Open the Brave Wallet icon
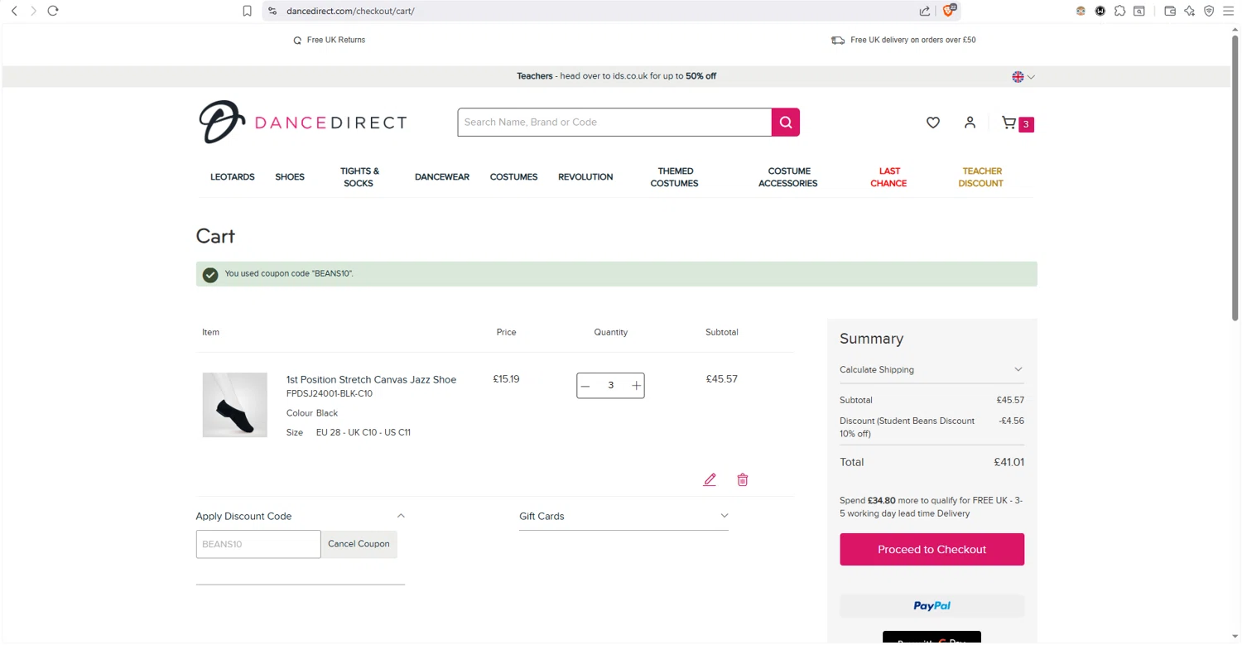This screenshot has width=1242, height=645. tap(1170, 11)
